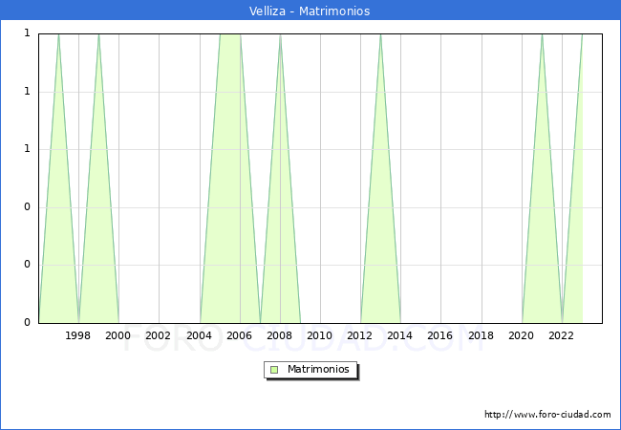Open the foro-ciudad.com link

click(547, 415)
